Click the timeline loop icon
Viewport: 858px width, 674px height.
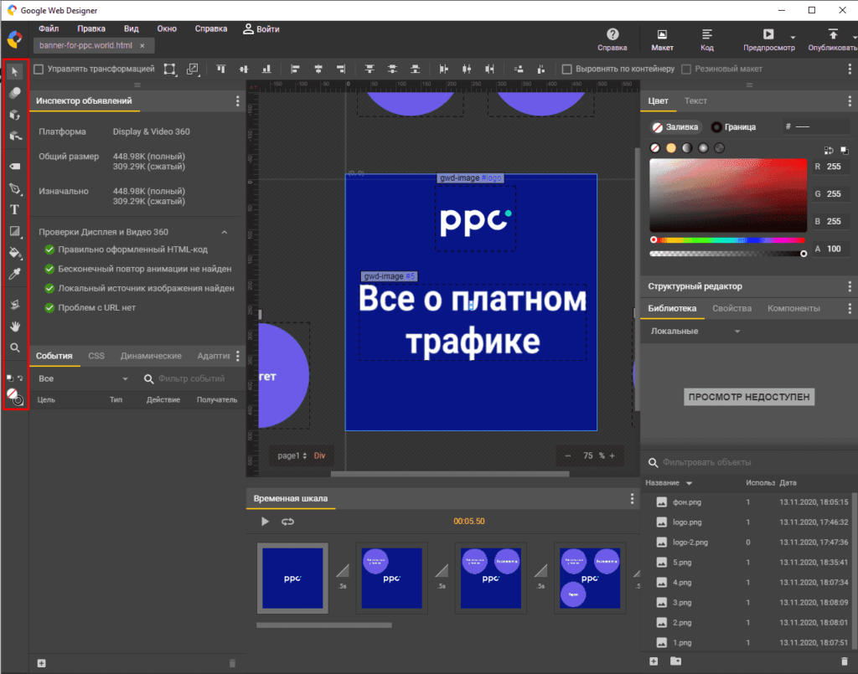[288, 522]
